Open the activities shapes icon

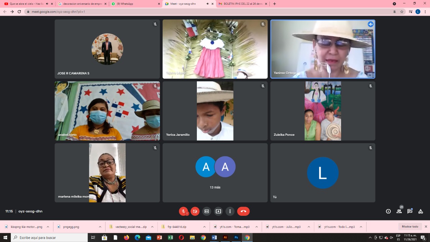pyautogui.click(x=421, y=211)
